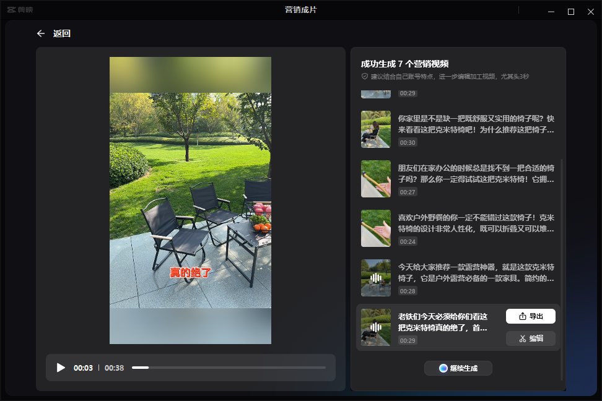Seek along the video progress bar
The image size is (602, 401).
[229, 368]
